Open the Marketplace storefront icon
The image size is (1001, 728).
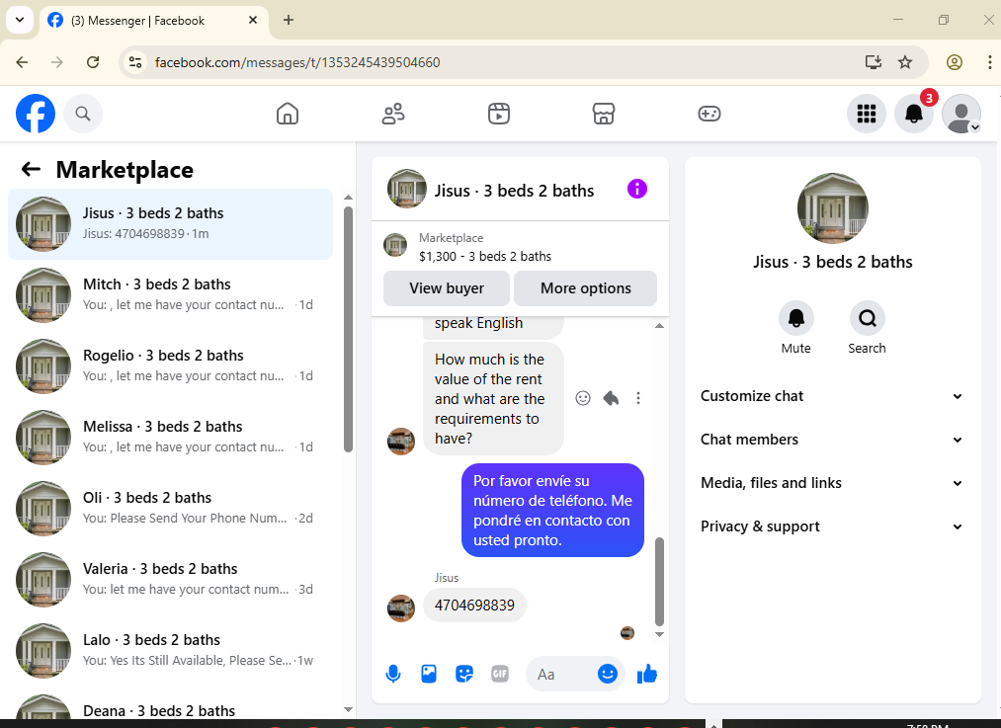click(604, 114)
